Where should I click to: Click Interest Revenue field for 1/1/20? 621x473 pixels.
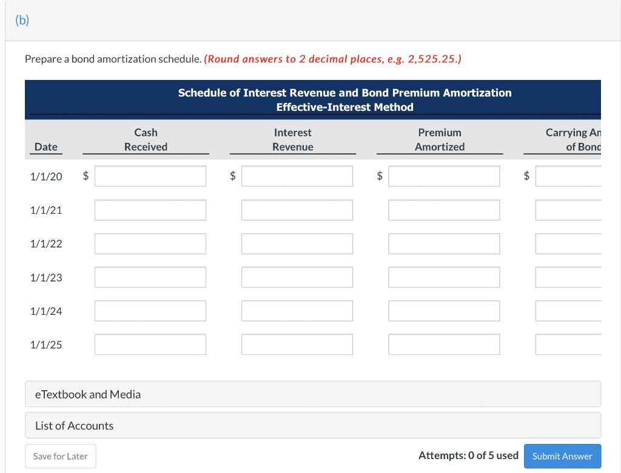pos(297,176)
